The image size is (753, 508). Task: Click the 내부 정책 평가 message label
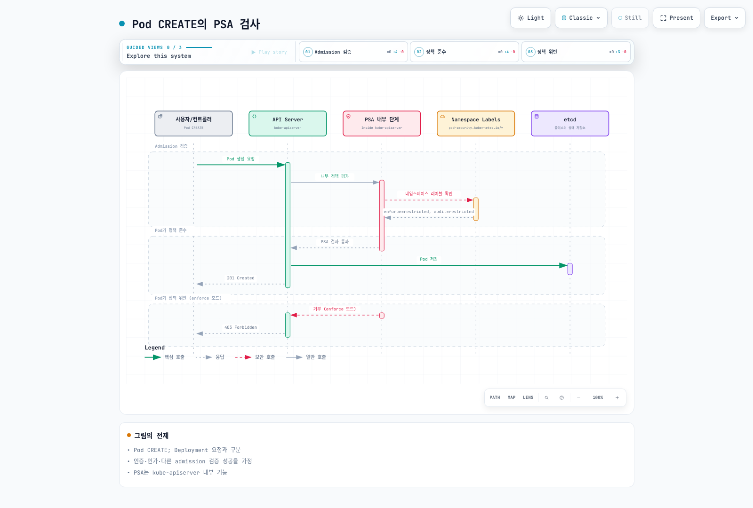coord(335,176)
